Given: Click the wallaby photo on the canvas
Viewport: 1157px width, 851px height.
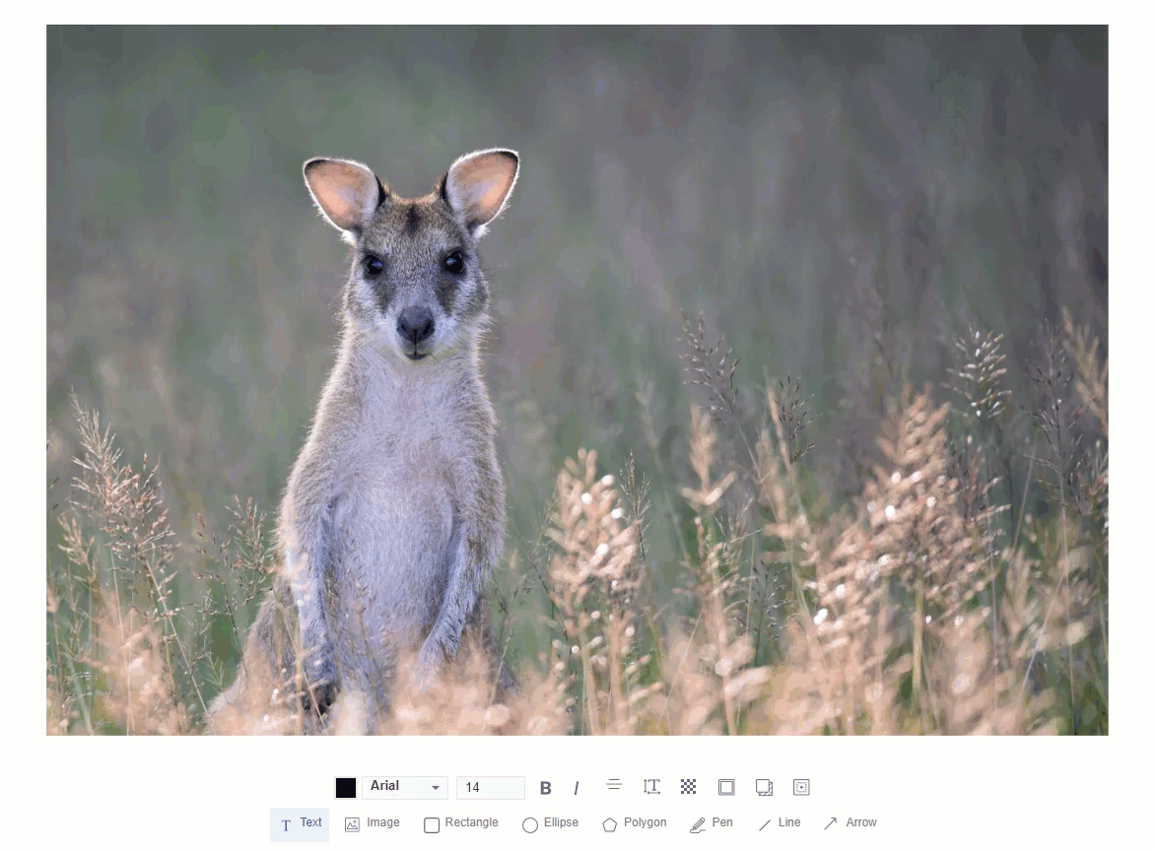Looking at the screenshot, I should pyautogui.click(x=578, y=380).
